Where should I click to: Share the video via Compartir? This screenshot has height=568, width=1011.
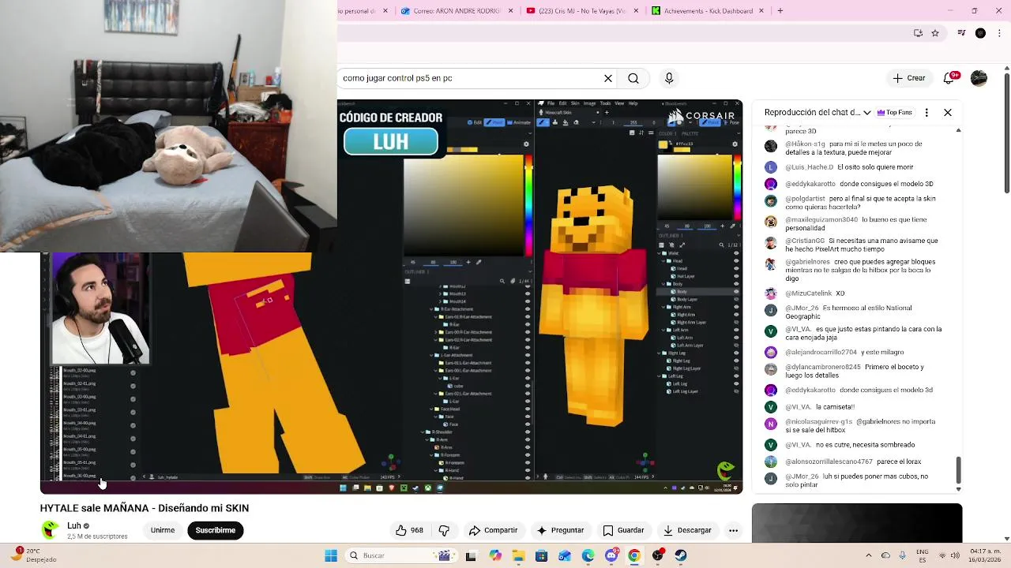coord(493,530)
